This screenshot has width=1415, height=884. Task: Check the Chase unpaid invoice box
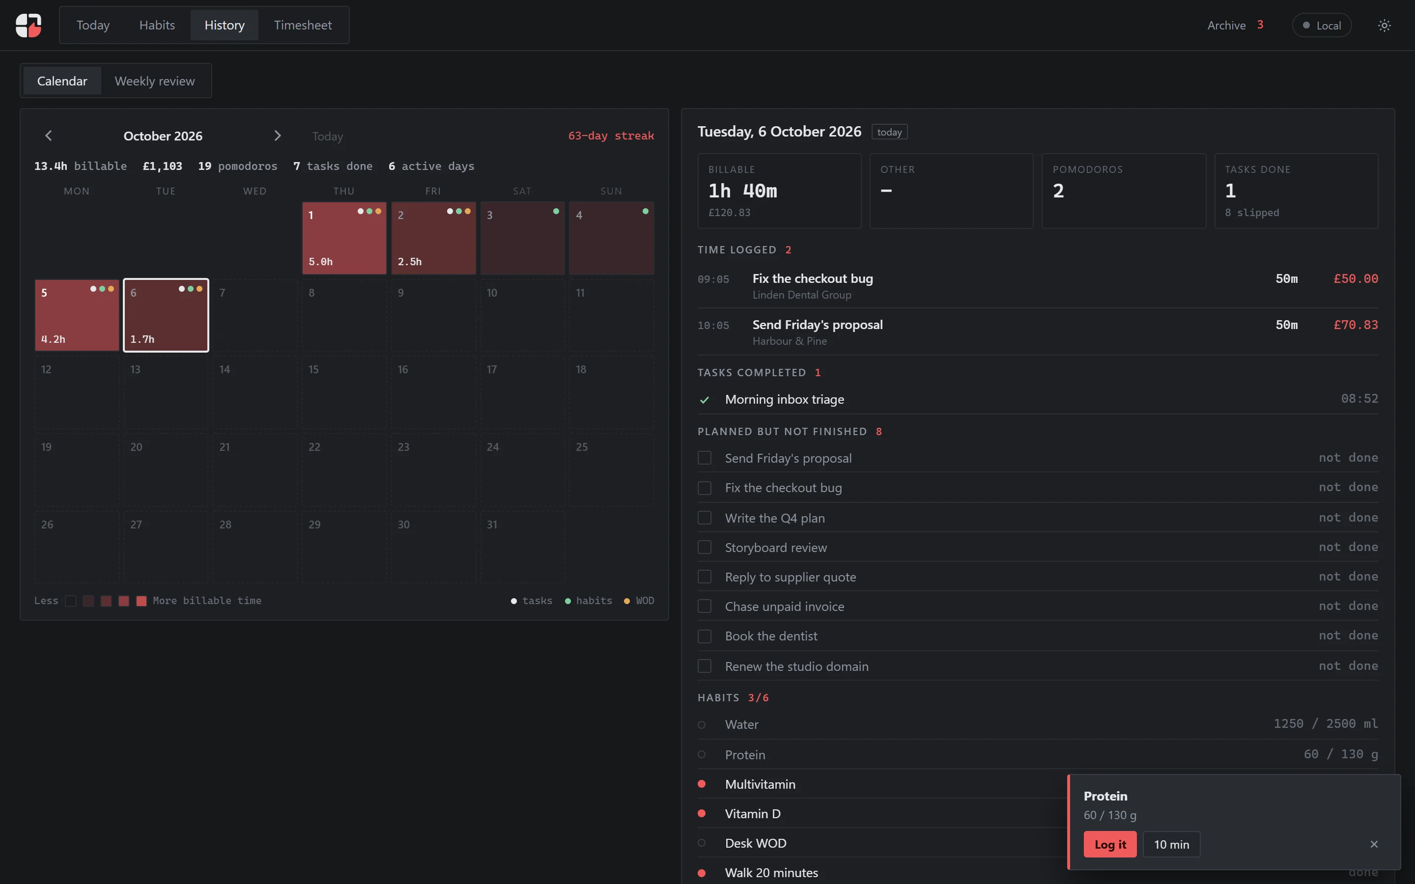(705, 607)
